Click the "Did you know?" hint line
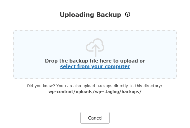Screen dimensions: 190x128 (95, 86)
